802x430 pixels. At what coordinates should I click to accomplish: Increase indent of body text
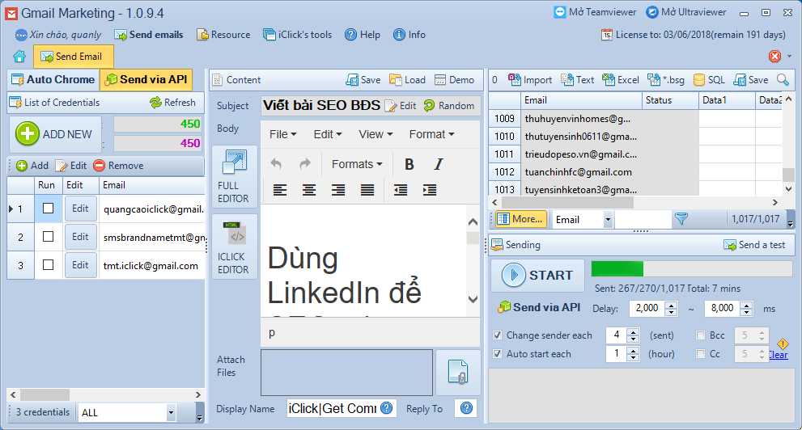tap(430, 191)
